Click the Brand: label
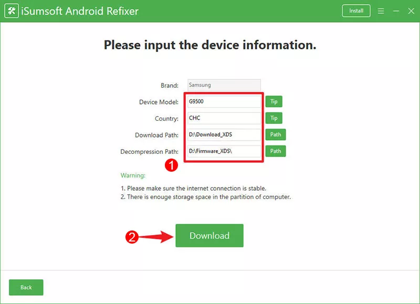420x304 pixels. [x=170, y=86]
